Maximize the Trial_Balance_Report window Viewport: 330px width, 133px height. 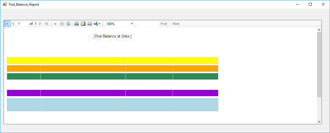[x=310, y=4]
